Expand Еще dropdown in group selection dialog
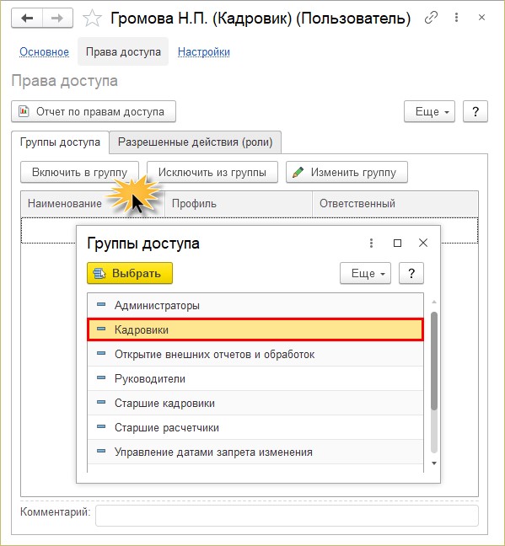This screenshot has width=505, height=546. (x=365, y=273)
